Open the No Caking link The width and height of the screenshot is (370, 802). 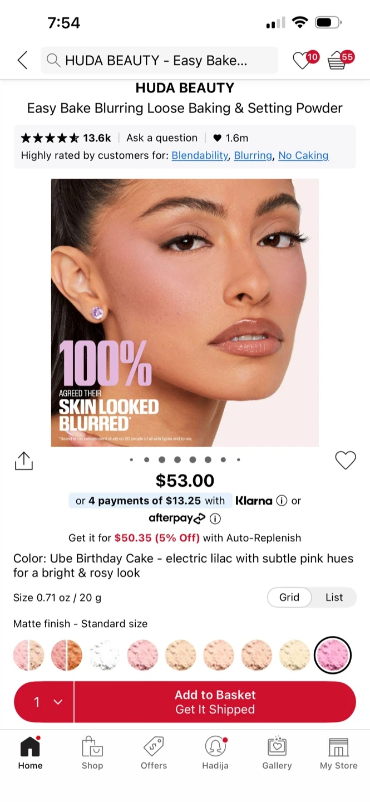pyautogui.click(x=303, y=155)
